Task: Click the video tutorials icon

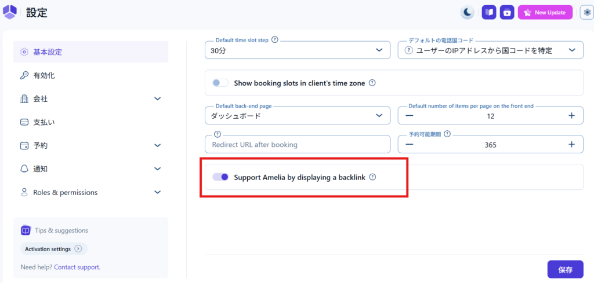Action: coord(507,12)
